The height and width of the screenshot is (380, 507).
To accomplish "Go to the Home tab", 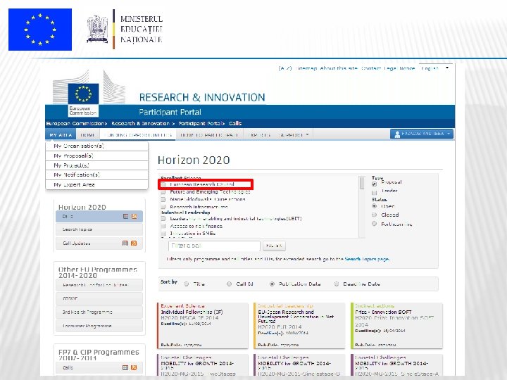I will pyautogui.click(x=87, y=134).
